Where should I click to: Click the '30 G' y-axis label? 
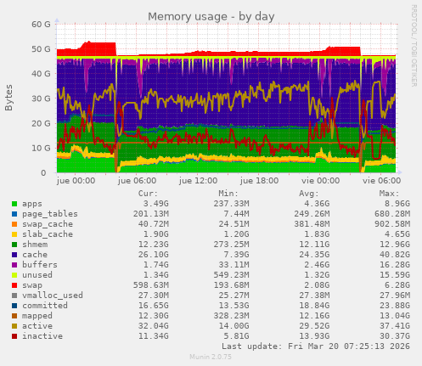tap(41, 99)
